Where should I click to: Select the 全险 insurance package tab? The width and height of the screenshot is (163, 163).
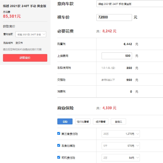65,121
